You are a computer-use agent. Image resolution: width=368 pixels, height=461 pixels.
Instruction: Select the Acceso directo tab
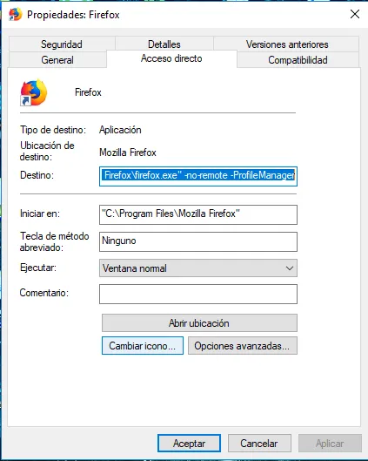coord(171,58)
